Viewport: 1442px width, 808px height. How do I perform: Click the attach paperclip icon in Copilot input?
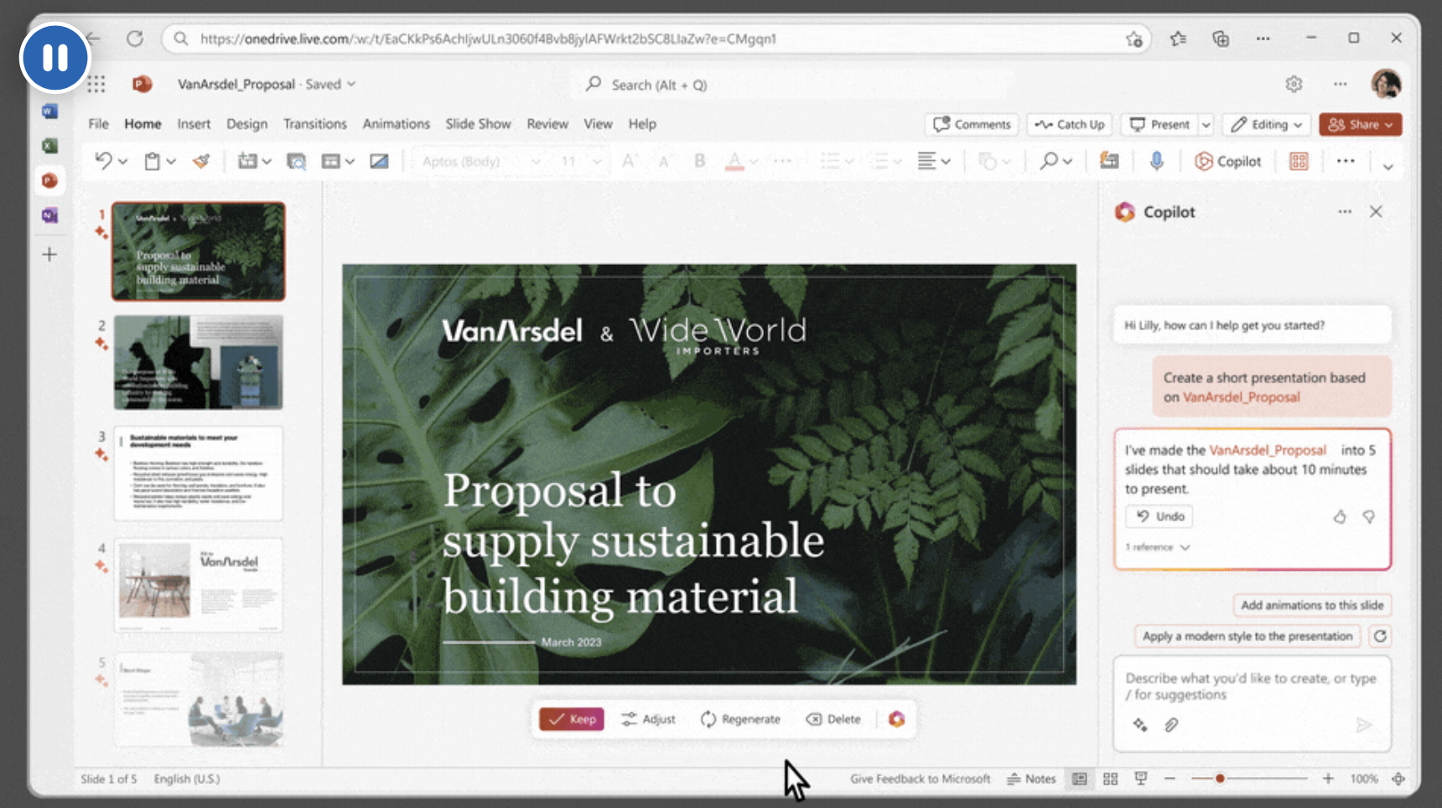pyautogui.click(x=1171, y=725)
